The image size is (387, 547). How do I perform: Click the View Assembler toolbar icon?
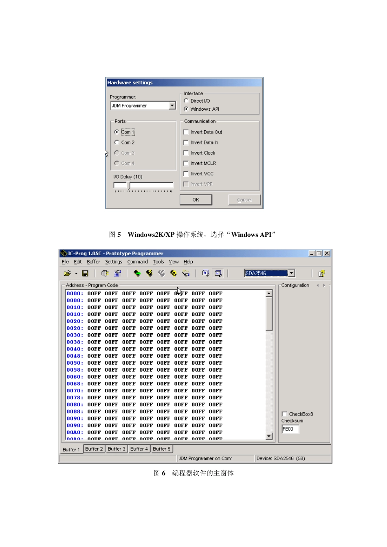(206, 273)
